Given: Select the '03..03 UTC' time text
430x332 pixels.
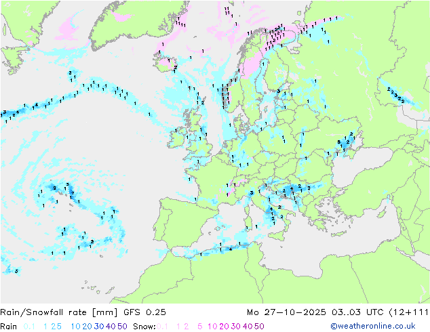Looking at the screenshot, I should (357, 312).
